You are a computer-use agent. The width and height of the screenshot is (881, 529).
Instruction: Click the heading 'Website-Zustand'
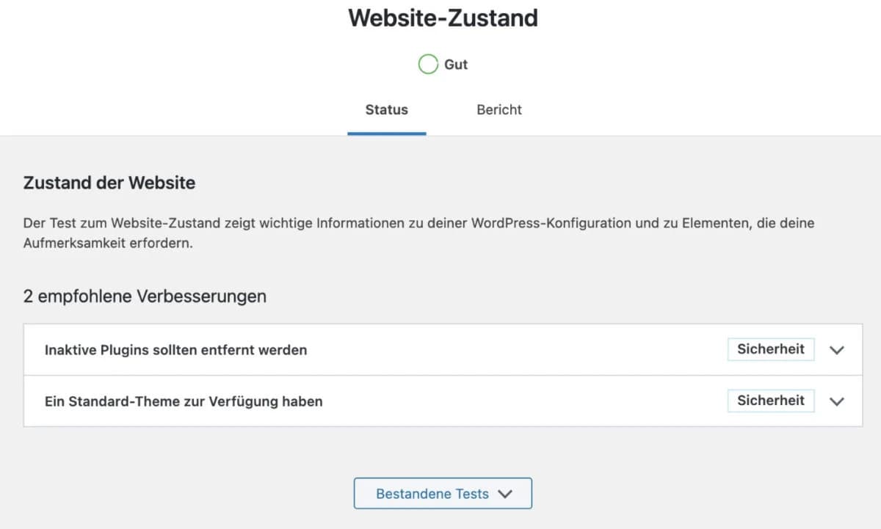point(442,18)
